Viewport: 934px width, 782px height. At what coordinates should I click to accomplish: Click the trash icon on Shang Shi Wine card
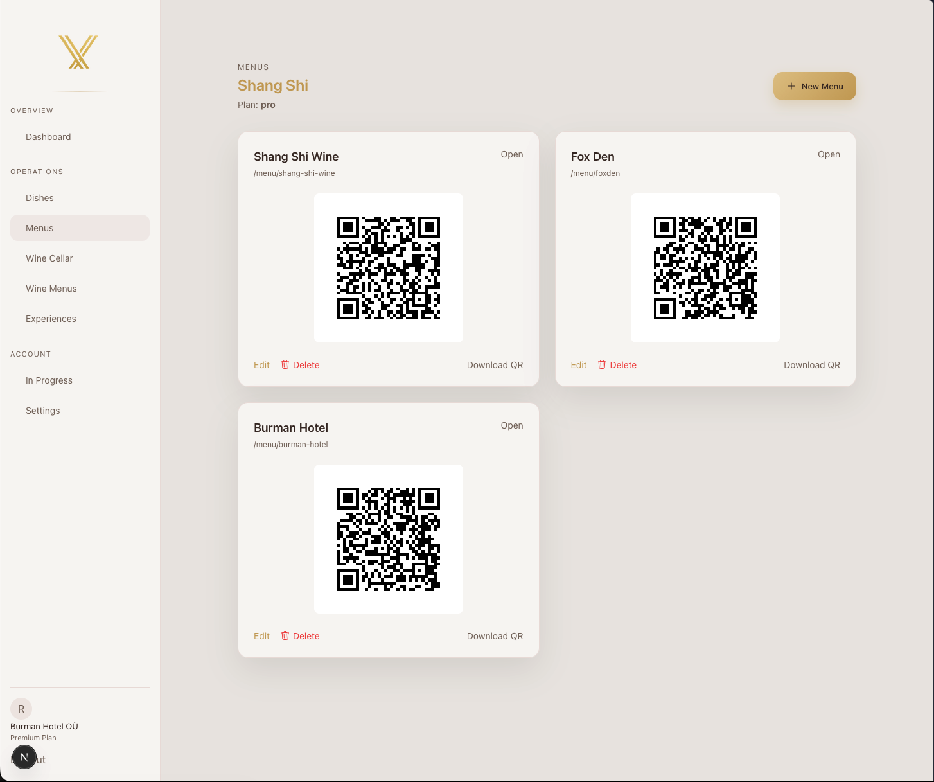[285, 364]
